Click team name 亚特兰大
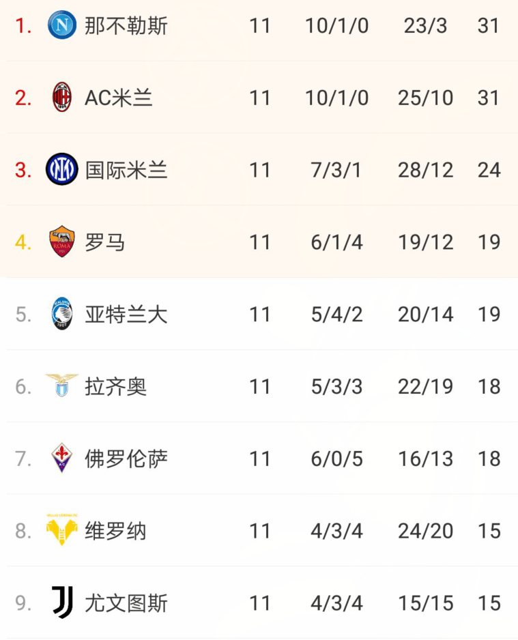This screenshot has width=518, height=640. click(x=126, y=315)
